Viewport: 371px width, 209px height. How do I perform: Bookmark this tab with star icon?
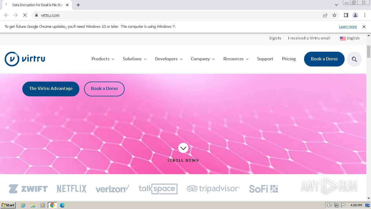pos(334,15)
